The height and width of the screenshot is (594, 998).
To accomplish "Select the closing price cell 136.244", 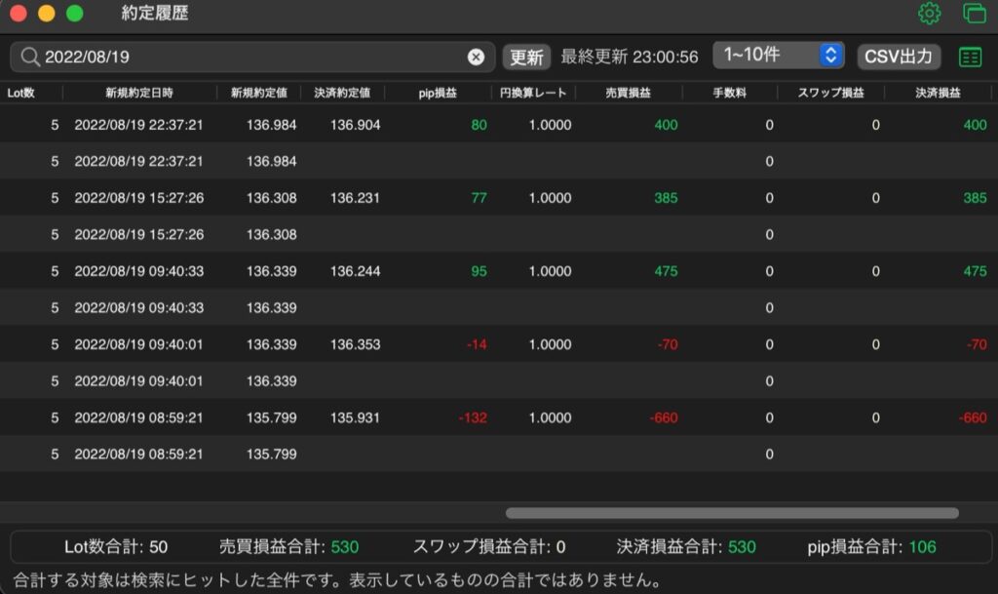I will tap(355, 271).
